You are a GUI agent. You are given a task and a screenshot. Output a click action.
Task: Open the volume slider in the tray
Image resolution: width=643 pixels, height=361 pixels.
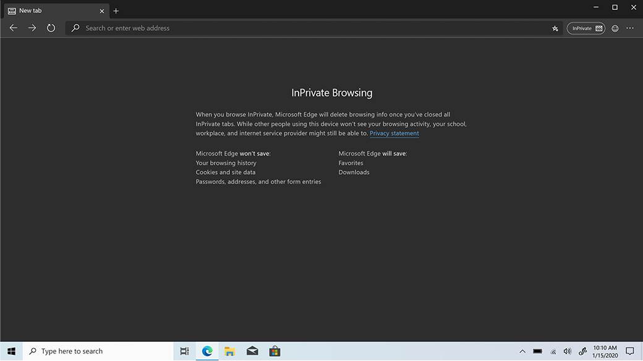[x=567, y=351]
